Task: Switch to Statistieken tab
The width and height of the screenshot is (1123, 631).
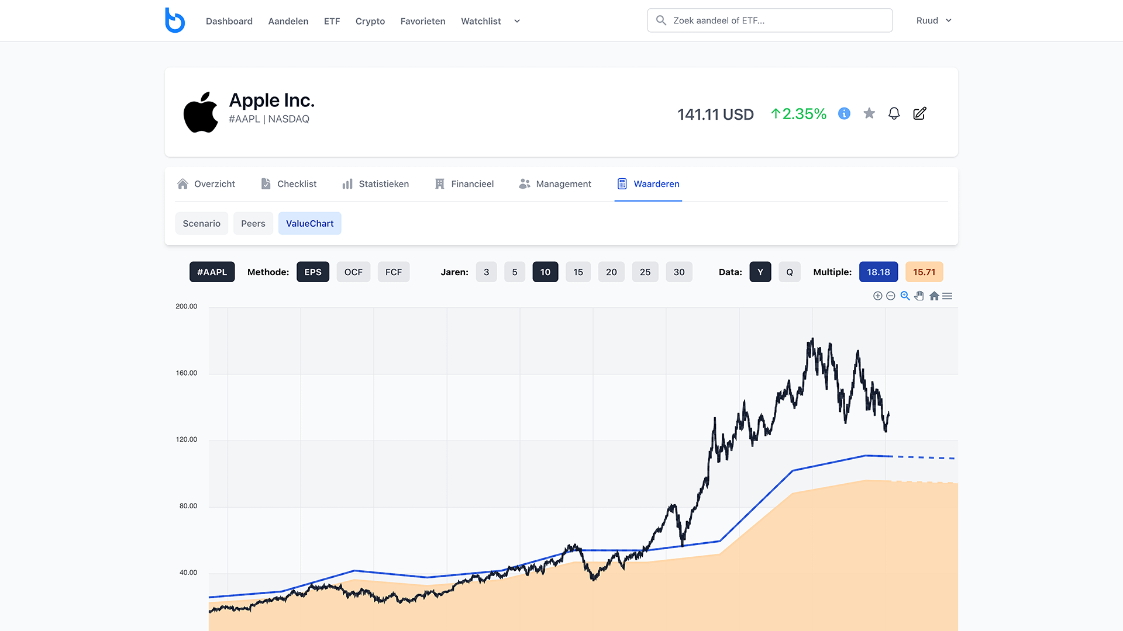Action: (376, 184)
